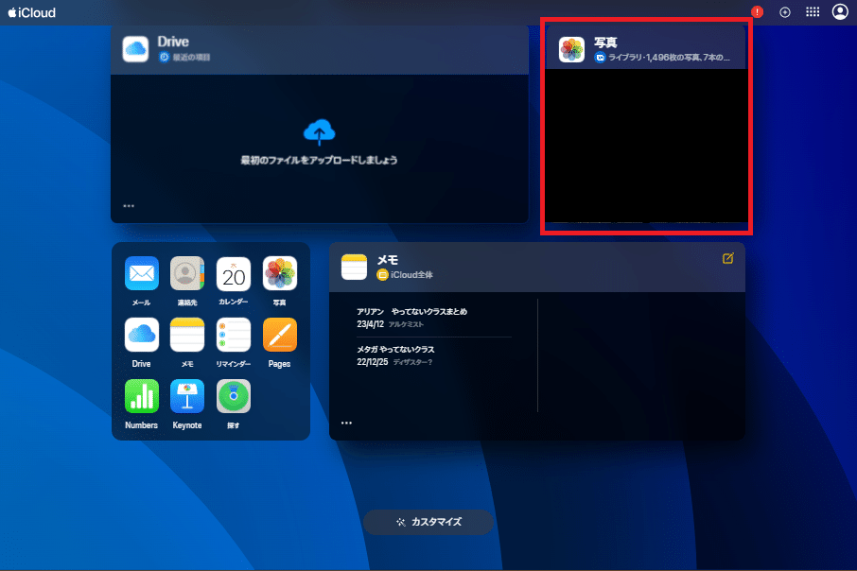Click the plus add icon in top bar
This screenshot has width=857, height=571.
785,12
